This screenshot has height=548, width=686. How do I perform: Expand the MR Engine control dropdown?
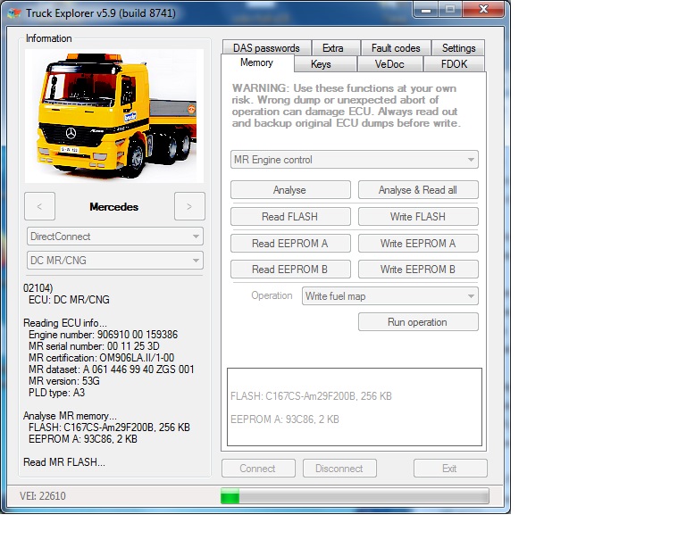355,160
